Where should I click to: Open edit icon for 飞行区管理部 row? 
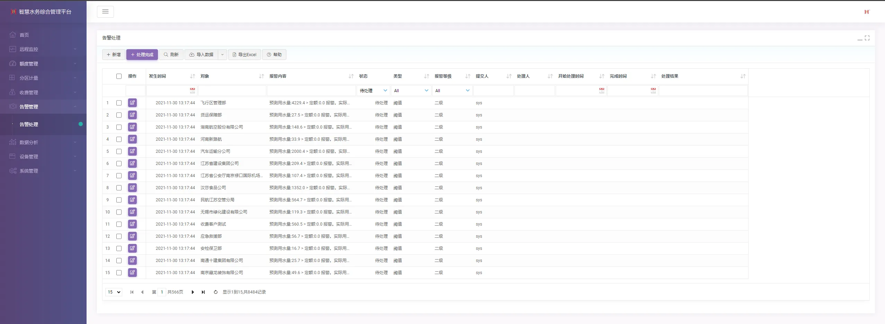pos(132,103)
